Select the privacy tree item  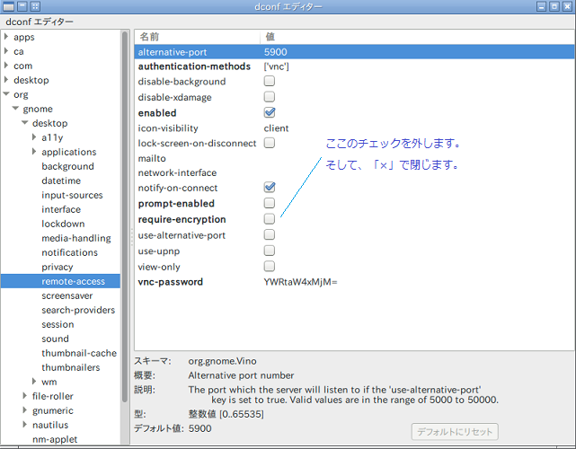(58, 267)
